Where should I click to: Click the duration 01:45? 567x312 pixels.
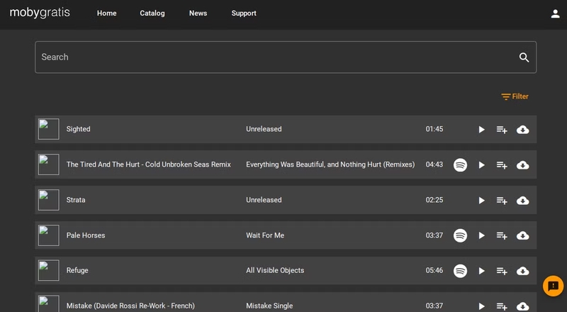pyautogui.click(x=434, y=129)
